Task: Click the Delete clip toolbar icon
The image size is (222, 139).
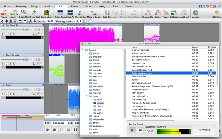Action: [157, 14]
